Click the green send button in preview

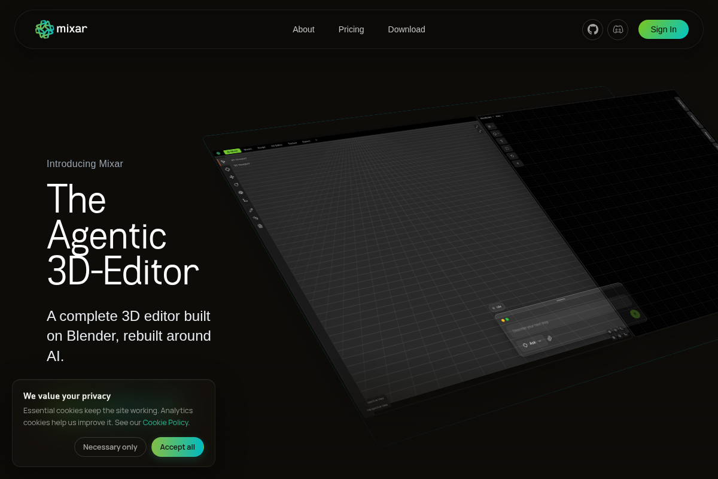[635, 314]
